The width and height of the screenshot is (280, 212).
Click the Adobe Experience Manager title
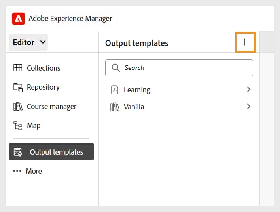coord(70,19)
